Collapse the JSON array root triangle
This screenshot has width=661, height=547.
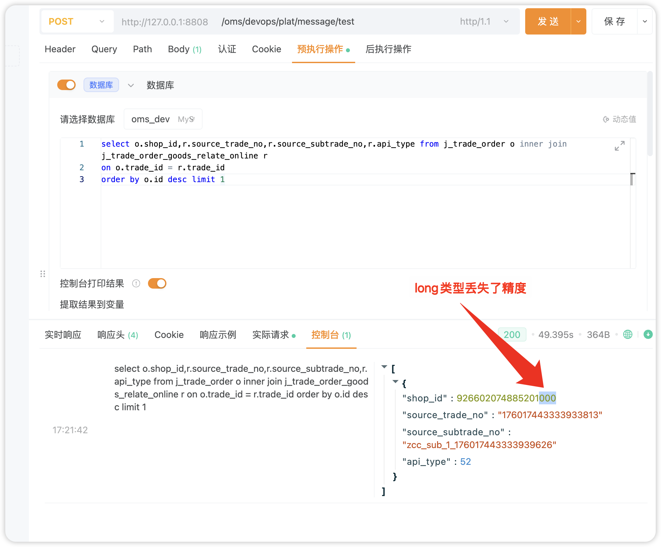[384, 367]
